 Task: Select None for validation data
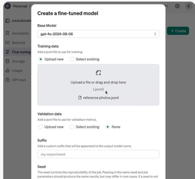[107, 127]
